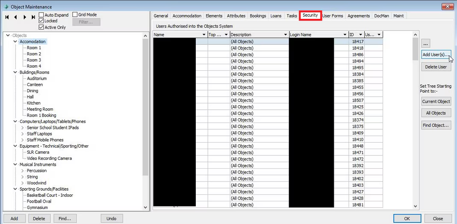Open the Agreements tab
The height and width of the screenshot is (224, 457).
(359, 16)
